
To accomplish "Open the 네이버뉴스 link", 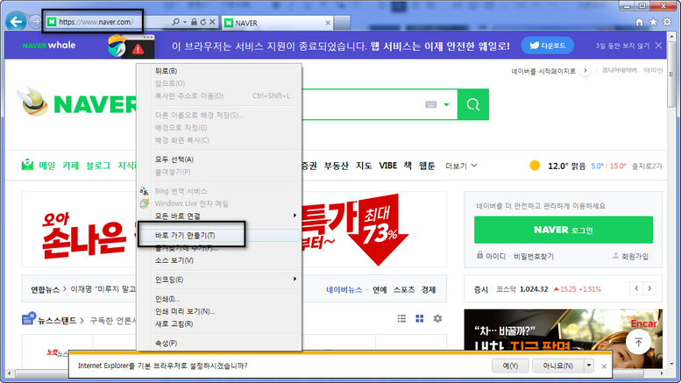I will coord(344,289).
